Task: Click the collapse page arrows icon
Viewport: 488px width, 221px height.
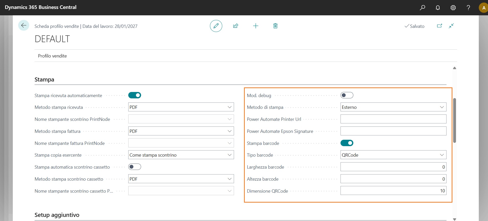Action: (x=451, y=26)
